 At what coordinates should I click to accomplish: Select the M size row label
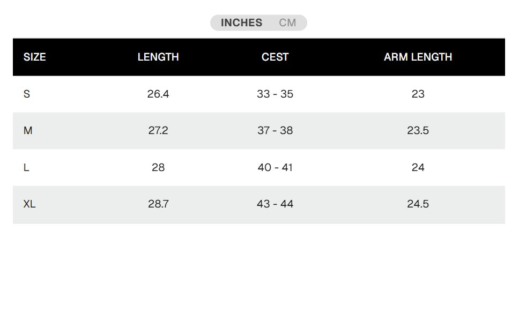28,130
